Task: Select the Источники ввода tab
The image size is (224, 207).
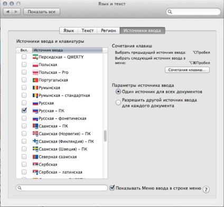Action: [142, 31]
